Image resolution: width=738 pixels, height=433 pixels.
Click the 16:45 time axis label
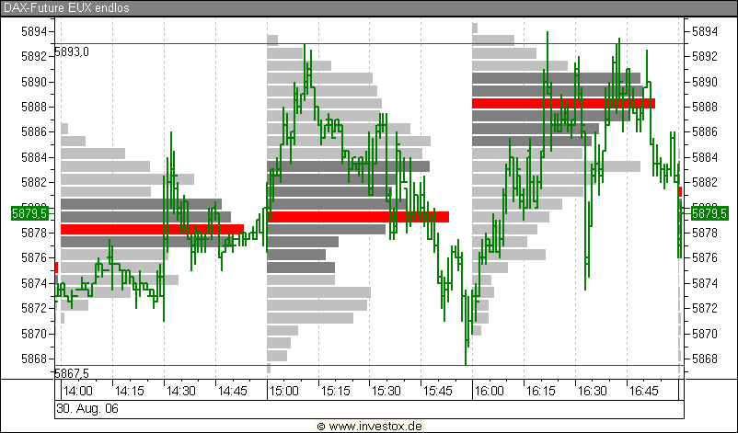644,391
